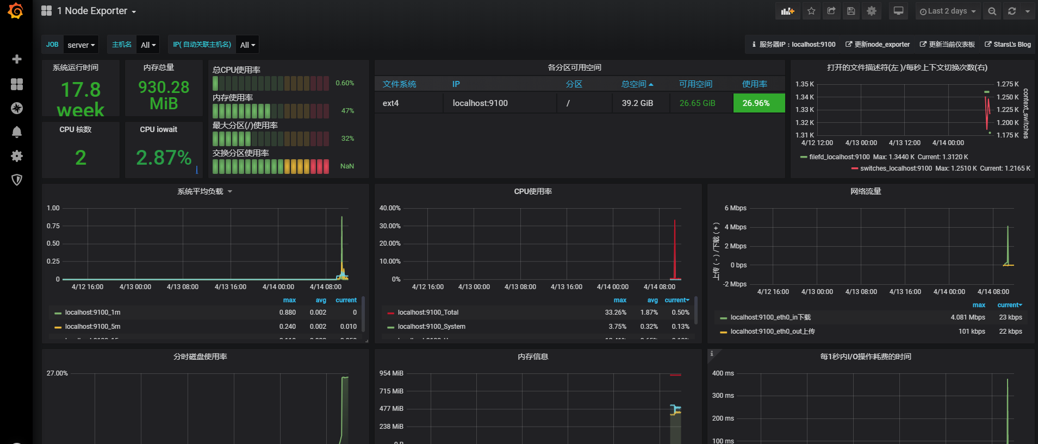Click the Add panel icon
The height and width of the screenshot is (444, 1038).
point(787,11)
